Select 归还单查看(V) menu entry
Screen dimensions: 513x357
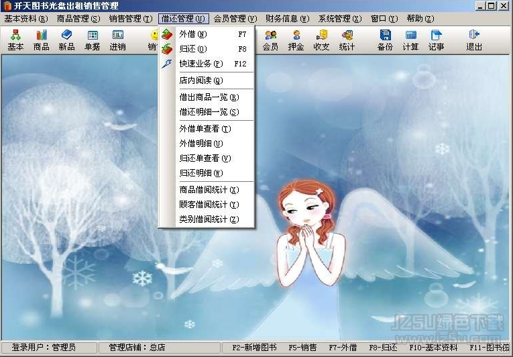coord(207,158)
